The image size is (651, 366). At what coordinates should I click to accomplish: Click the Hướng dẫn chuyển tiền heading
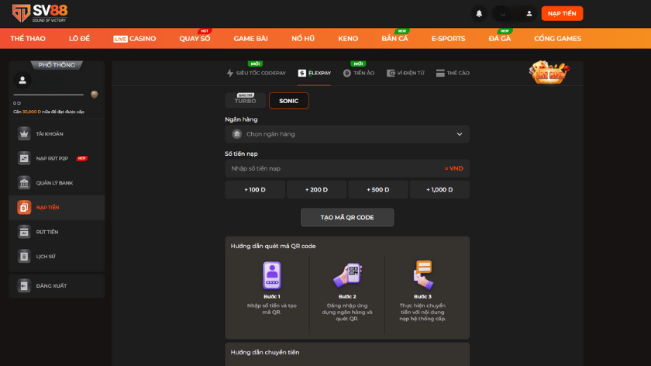coord(265,352)
